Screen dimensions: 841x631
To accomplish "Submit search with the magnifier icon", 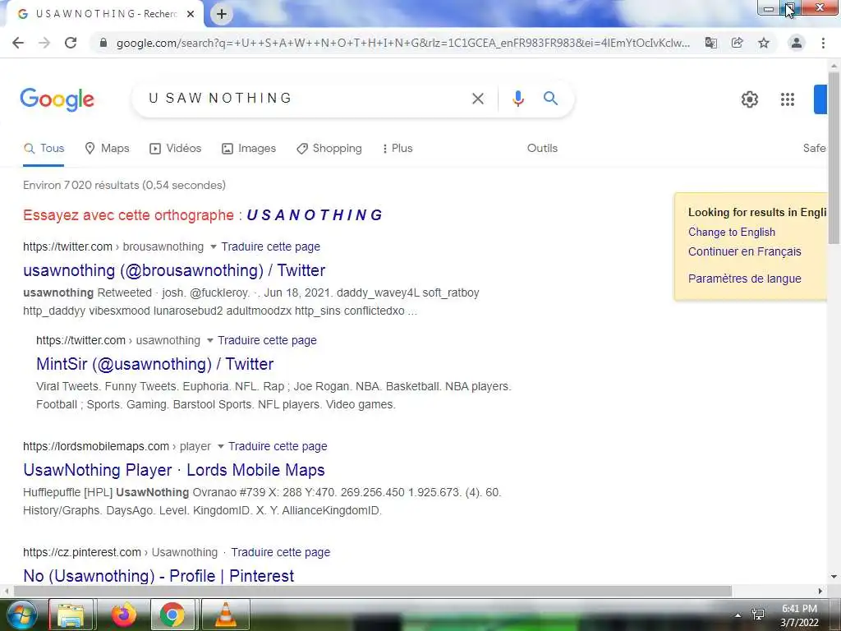I will 551,99.
